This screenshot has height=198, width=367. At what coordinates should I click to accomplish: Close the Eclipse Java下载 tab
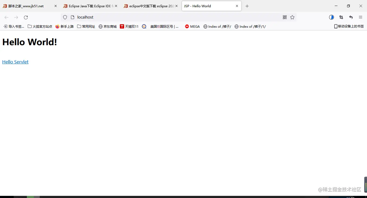pyautogui.click(x=116, y=6)
